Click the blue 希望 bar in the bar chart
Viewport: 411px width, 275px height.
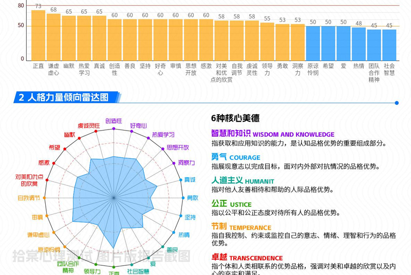[328, 44]
